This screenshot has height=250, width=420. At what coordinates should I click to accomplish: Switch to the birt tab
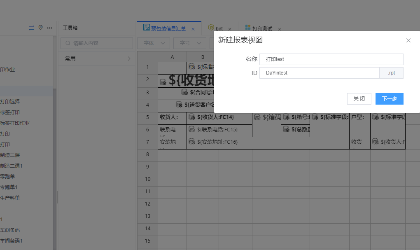pos(219,29)
